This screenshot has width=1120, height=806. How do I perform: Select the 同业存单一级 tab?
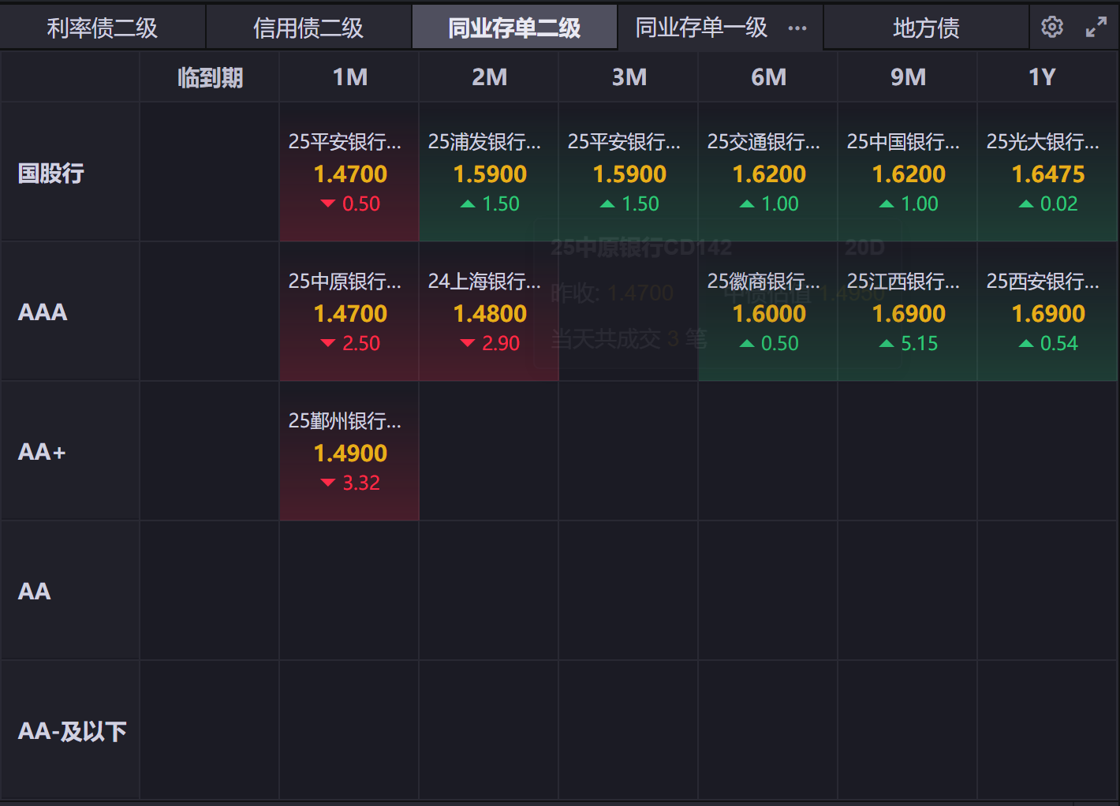point(701,28)
